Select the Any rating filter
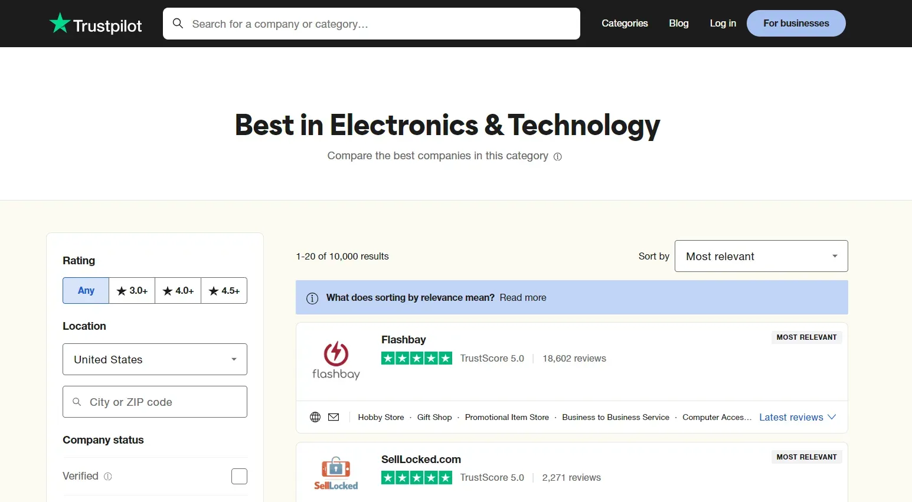Screen dimensions: 912x502 click(85, 290)
